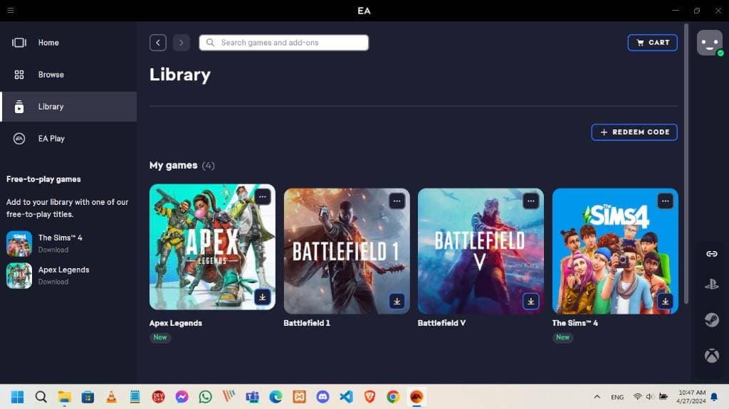Viewport: 729px width, 409px height.
Task: Click the forward navigation arrow
Action: (x=182, y=43)
